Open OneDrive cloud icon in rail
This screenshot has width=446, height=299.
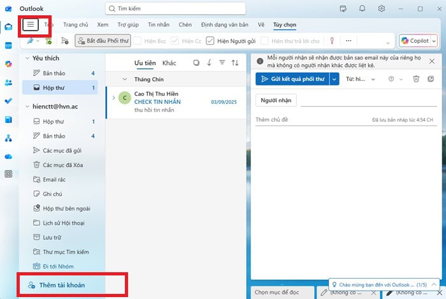tap(8, 157)
